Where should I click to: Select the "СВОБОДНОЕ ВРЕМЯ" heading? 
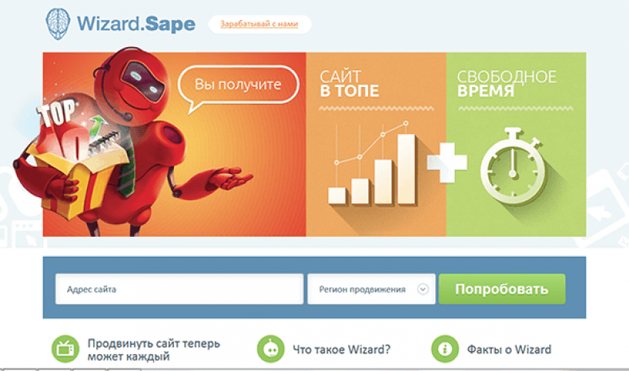coord(506,84)
